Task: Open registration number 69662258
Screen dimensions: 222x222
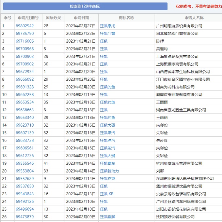Action: [25, 95]
